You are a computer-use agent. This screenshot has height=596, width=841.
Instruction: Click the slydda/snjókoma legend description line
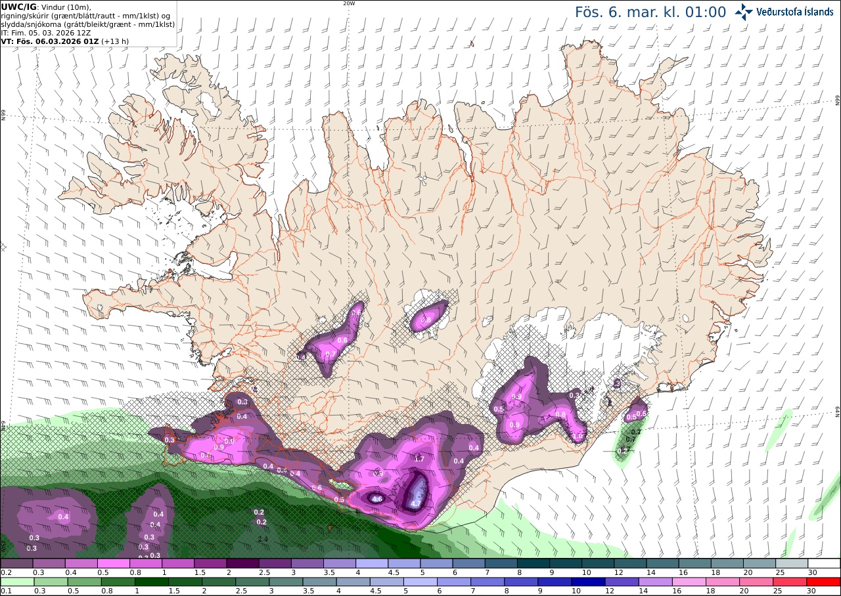(88, 24)
